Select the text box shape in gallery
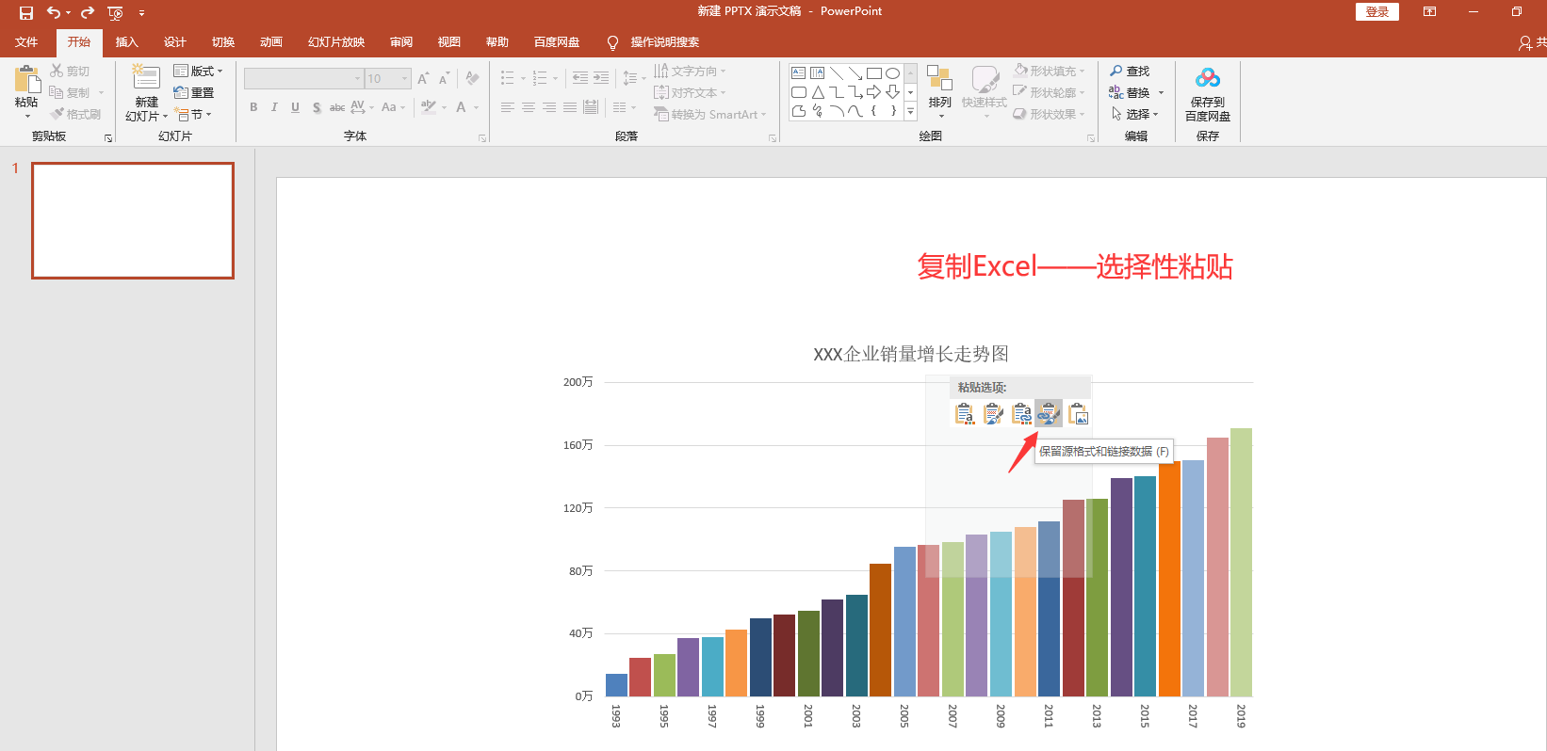This screenshot has width=1547, height=751. click(798, 72)
